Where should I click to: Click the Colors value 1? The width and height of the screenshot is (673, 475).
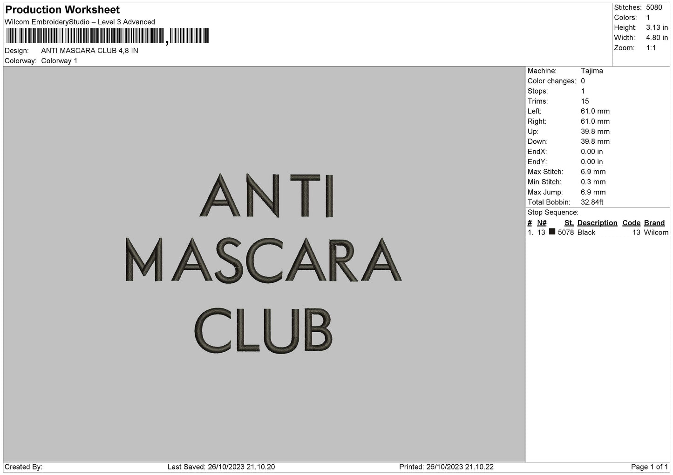[648, 18]
